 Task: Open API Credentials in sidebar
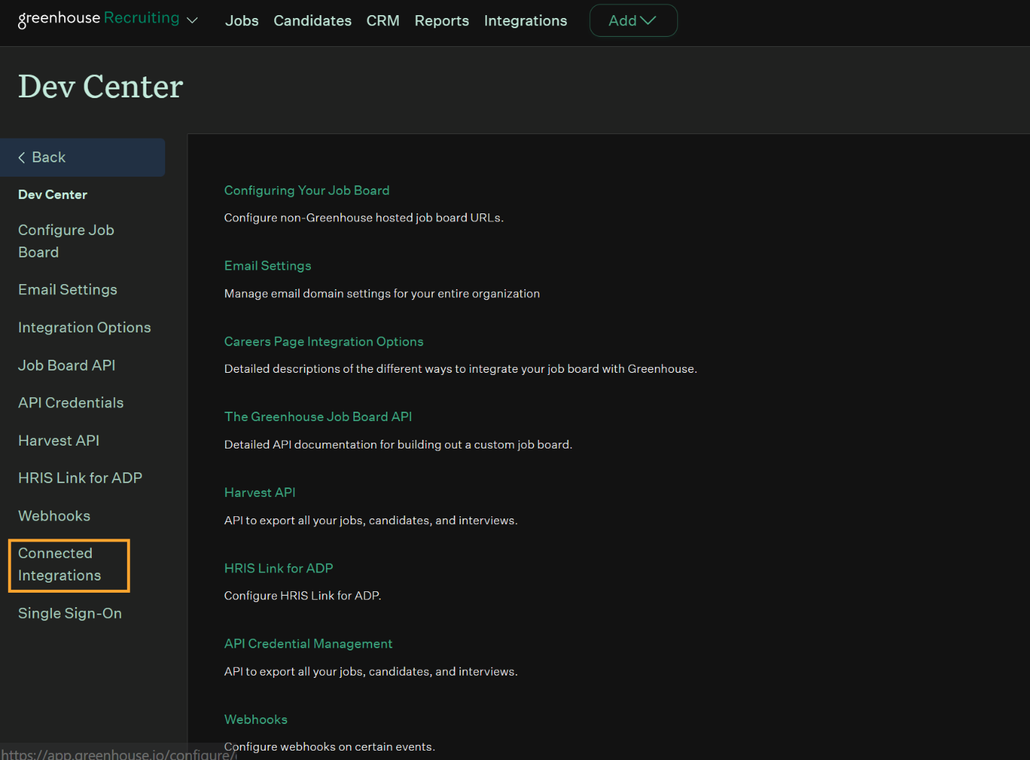pos(71,403)
